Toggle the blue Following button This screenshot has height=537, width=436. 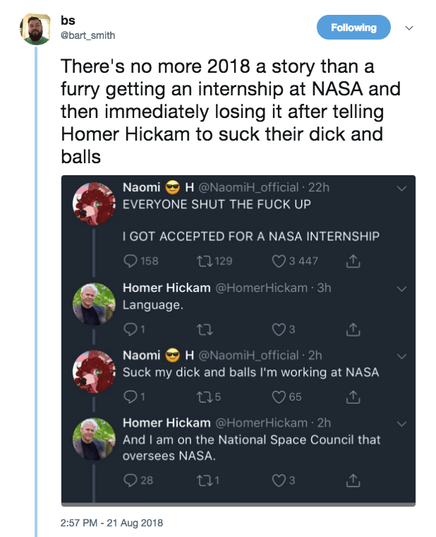[x=353, y=28]
